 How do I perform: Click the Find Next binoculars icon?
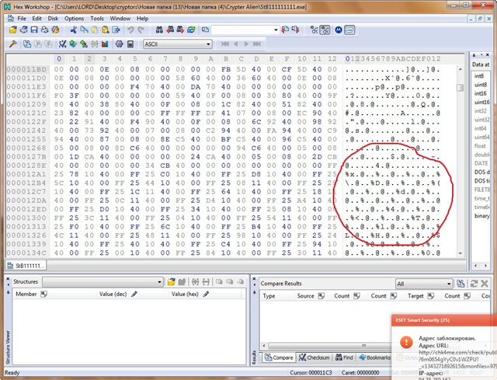tap(180, 30)
